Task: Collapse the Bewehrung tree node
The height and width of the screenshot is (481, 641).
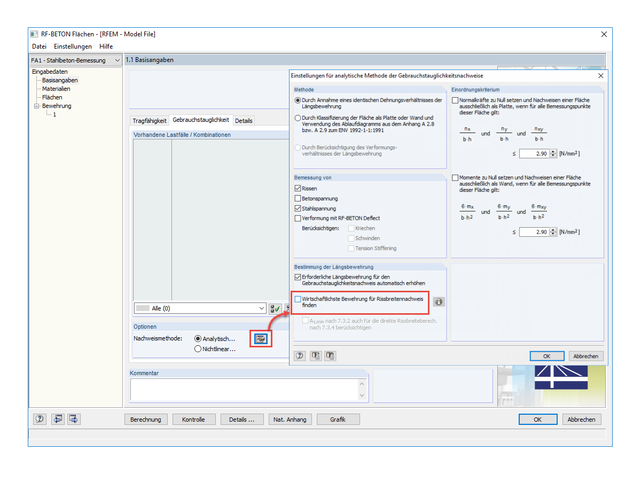Action: [36, 106]
